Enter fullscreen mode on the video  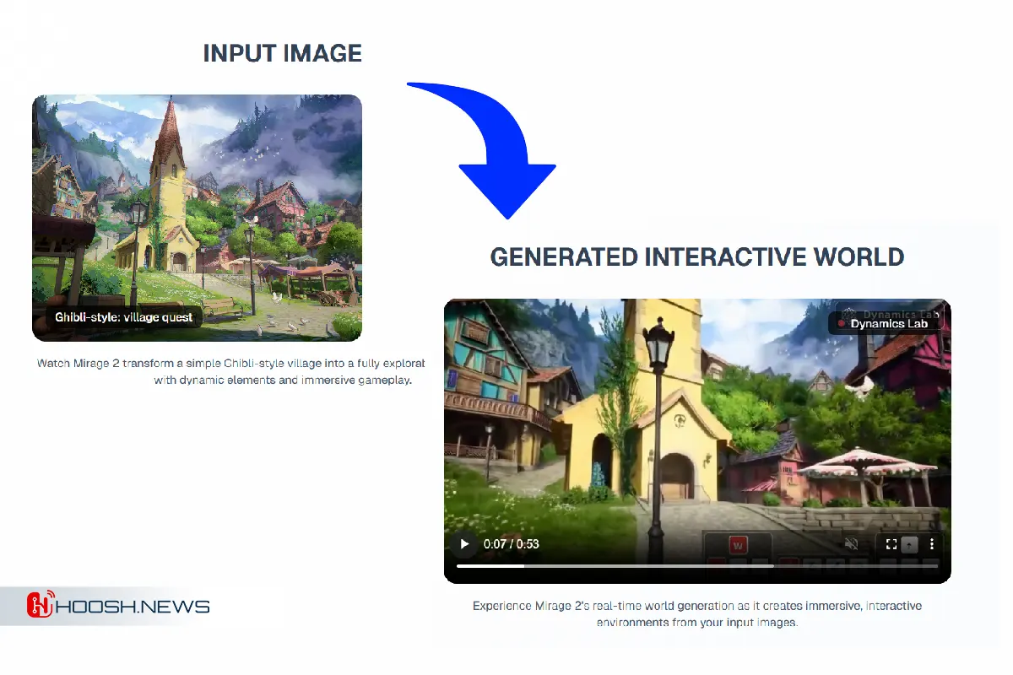point(891,544)
